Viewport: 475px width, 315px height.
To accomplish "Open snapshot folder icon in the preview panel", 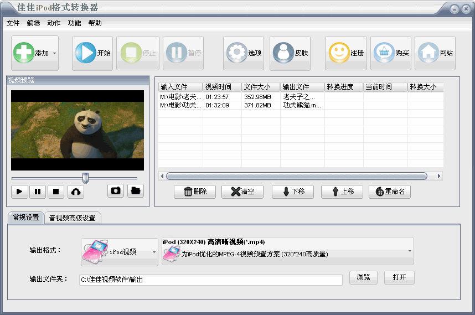I will click(136, 191).
